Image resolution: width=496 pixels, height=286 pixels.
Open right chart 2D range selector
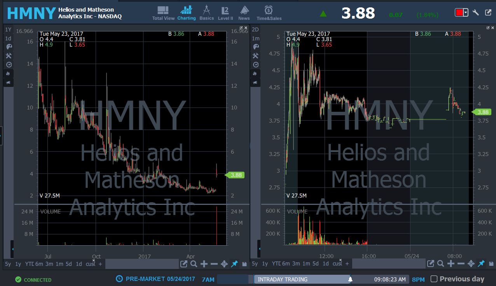pyautogui.click(x=255, y=29)
